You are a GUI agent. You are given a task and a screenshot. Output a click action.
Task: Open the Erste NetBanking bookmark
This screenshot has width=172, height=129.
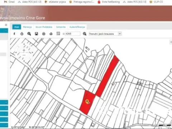[109, 2]
